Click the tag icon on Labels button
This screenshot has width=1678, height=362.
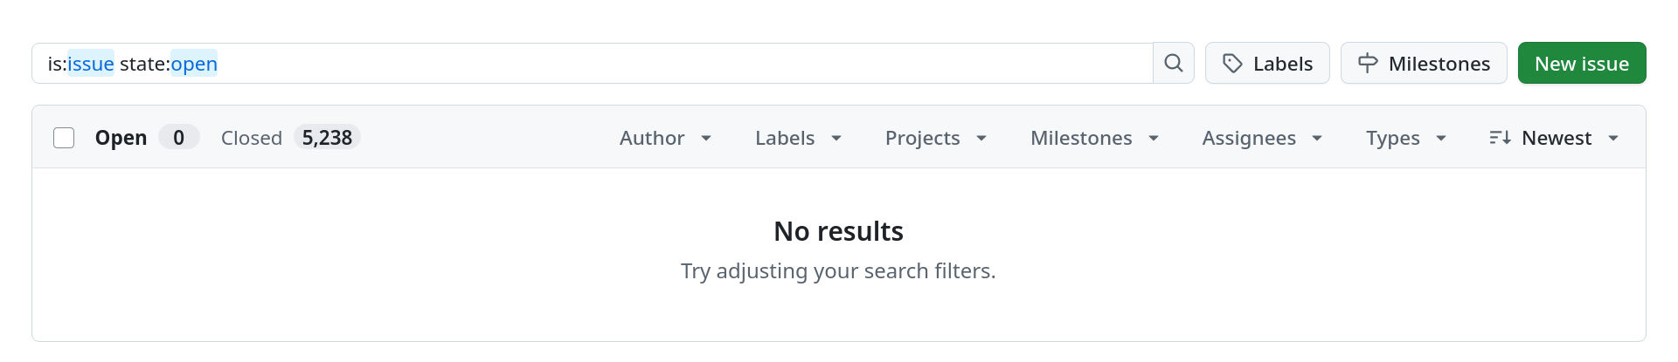[1232, 64]
